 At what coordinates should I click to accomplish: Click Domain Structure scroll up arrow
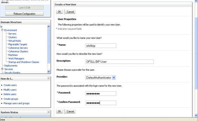48,26
